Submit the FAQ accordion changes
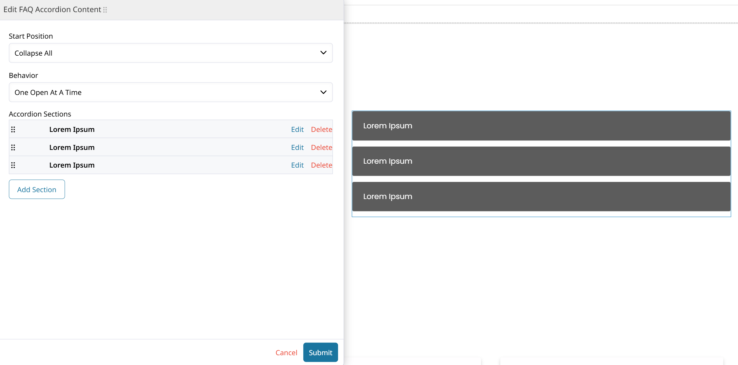This screenshot has width=738, height=365. [320, 353]
